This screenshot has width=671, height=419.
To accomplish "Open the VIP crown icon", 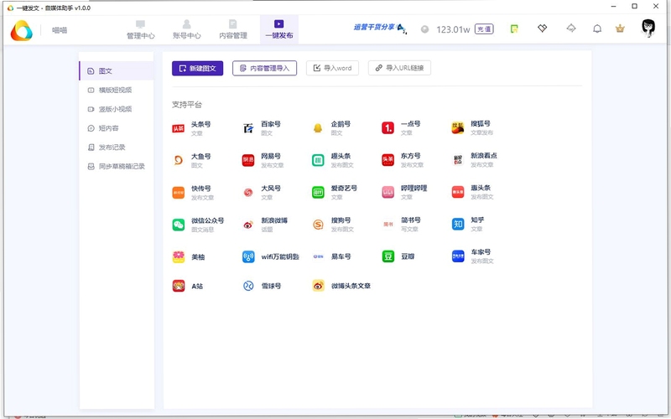I will pyautogui.click(x=620, y=28).
